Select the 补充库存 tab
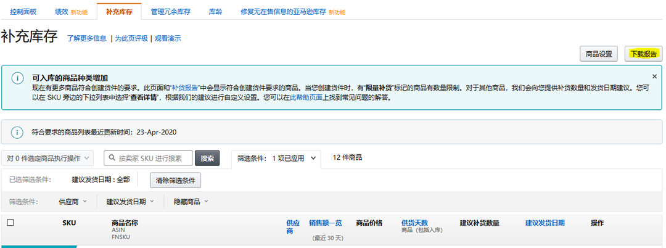This screenshot has width=666, height=248. [119, 12]
